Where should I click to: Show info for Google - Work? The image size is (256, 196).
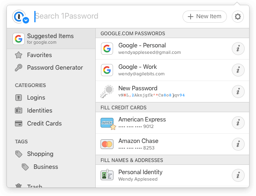point(238,70)
